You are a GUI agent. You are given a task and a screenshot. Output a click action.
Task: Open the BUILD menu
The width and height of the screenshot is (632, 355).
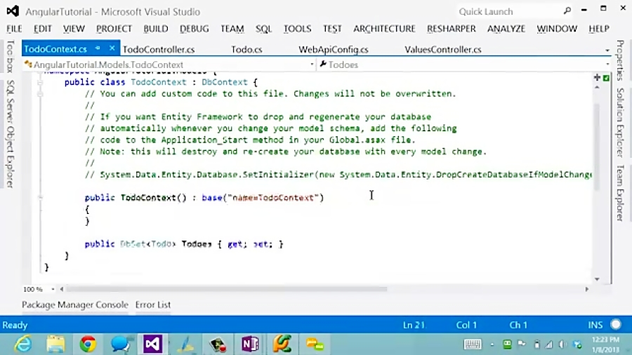point(156,29)
